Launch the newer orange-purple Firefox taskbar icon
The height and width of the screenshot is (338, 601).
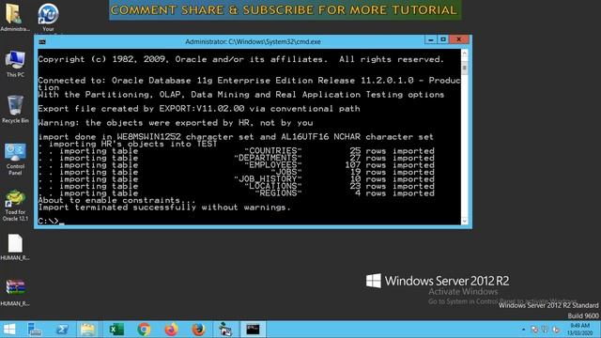pos(171,330)
